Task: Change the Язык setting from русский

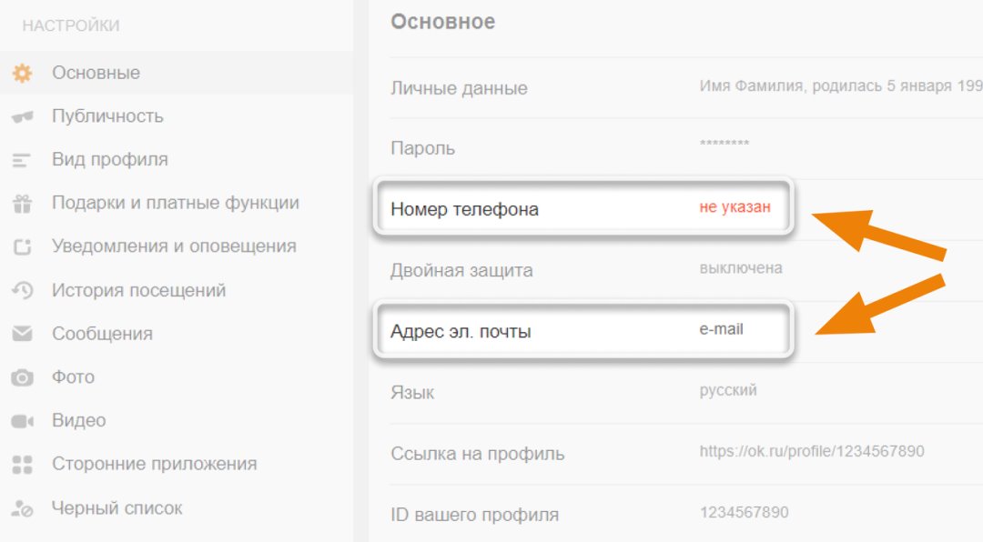Action: 728,391
